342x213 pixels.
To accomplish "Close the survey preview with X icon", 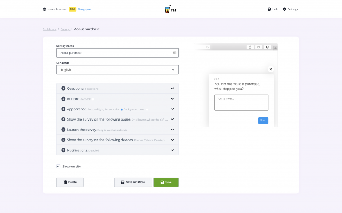I will coord(271,69).
